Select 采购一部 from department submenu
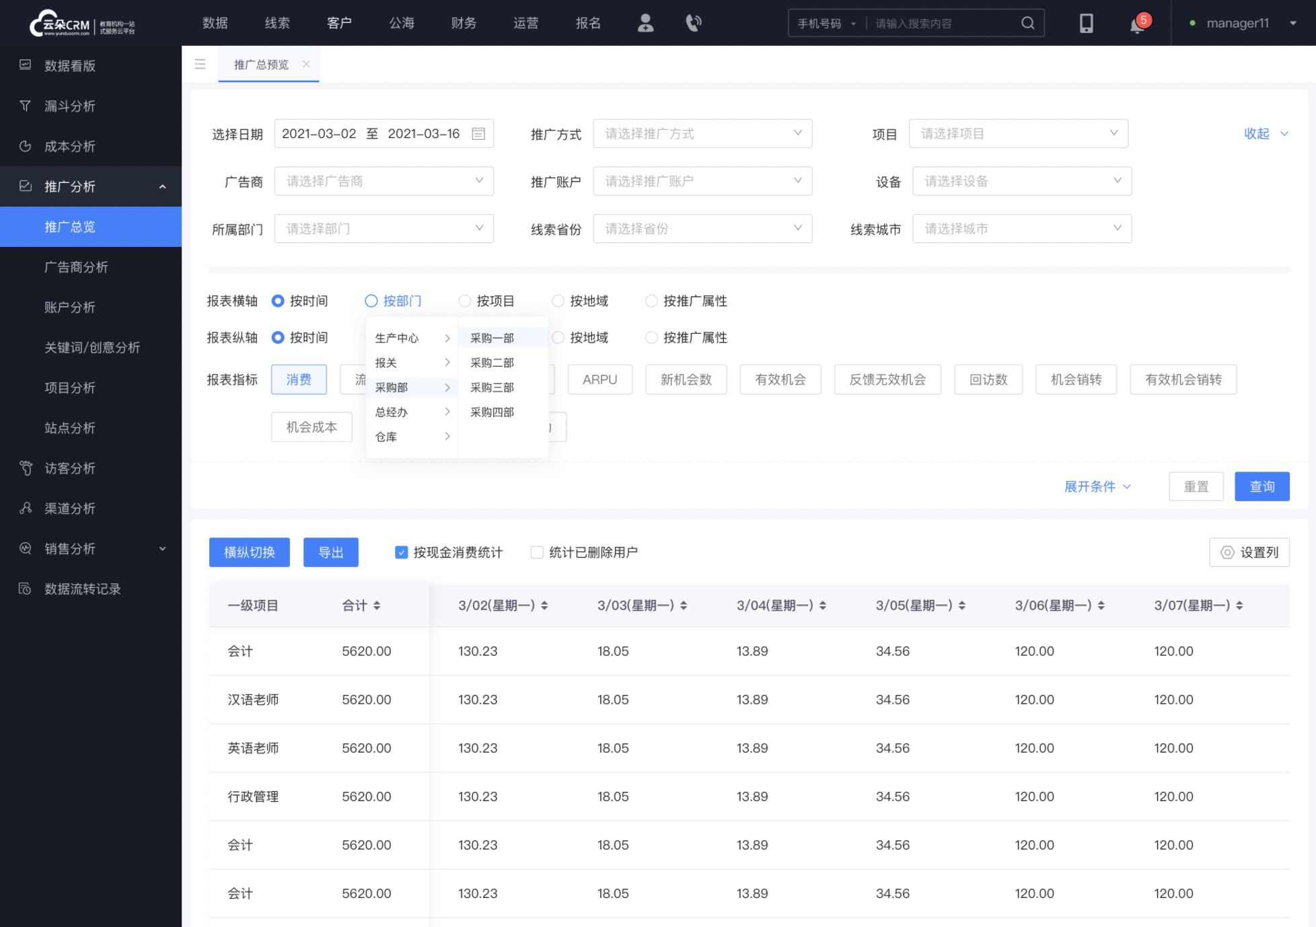Image resolution: width=1316 pixels, height=927 pixels. click(492, 337)
